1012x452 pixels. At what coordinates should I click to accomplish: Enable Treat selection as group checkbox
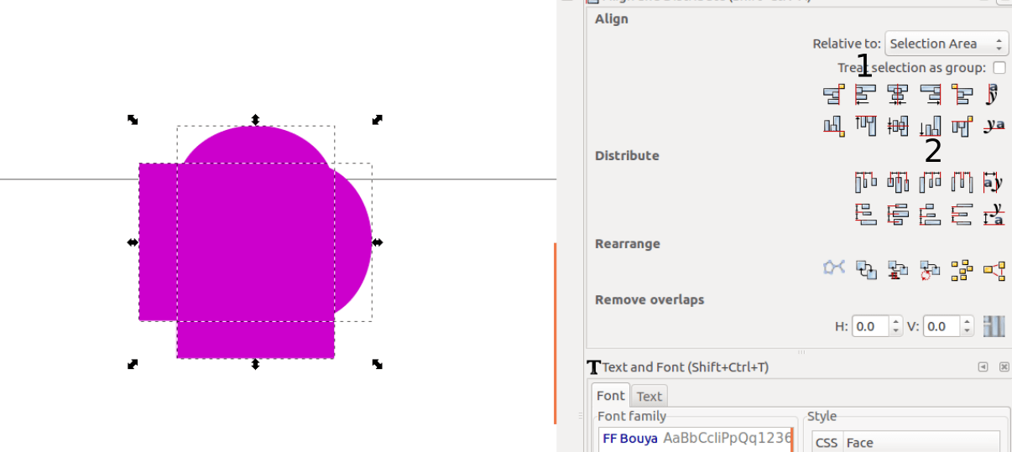click(999, 68)
